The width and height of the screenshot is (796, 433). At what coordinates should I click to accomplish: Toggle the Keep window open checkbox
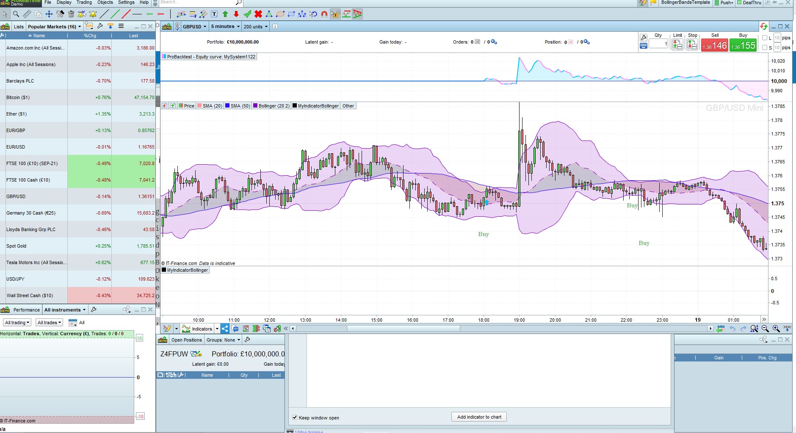(295, 417)
